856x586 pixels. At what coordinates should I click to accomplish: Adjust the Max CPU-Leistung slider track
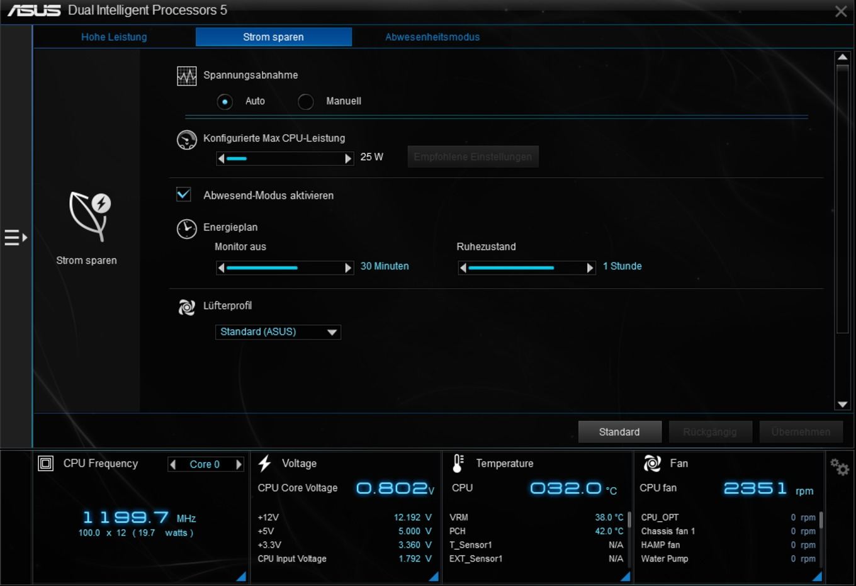284,159
